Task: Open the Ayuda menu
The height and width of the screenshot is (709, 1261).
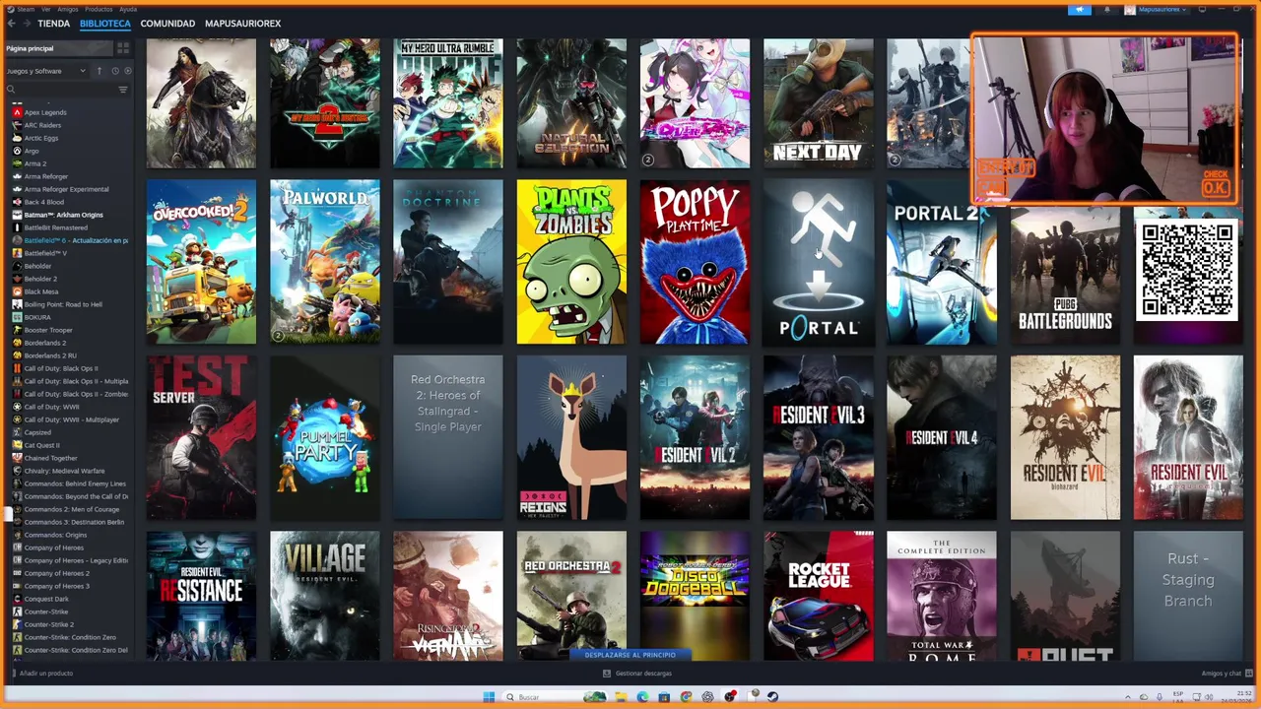Action: point(128,9)
